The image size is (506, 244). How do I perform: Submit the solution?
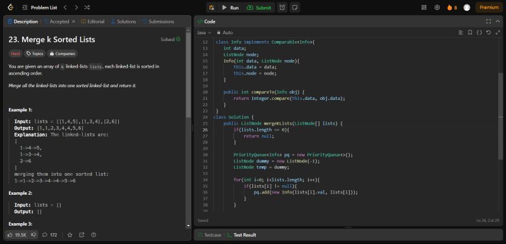pos(259,8)
